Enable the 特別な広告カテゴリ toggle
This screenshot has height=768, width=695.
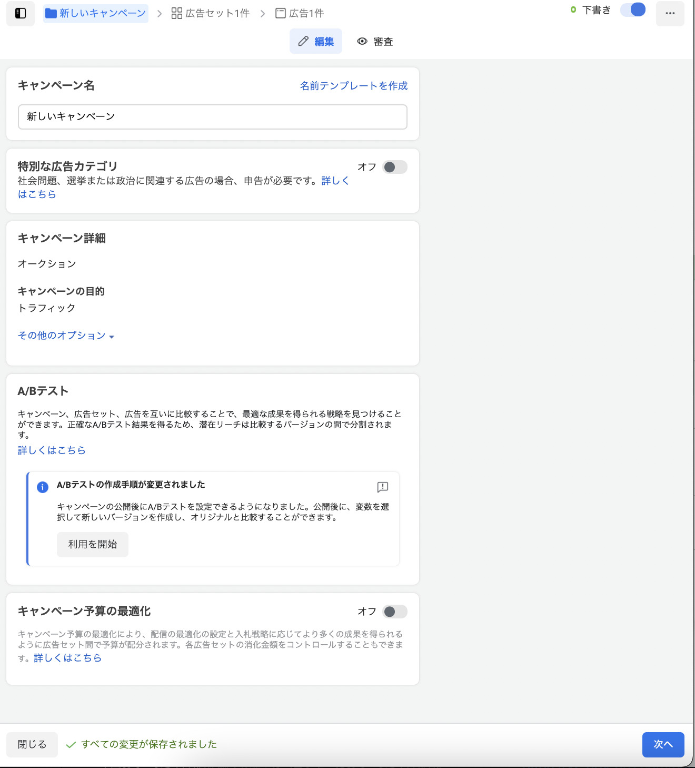(394, 167)
